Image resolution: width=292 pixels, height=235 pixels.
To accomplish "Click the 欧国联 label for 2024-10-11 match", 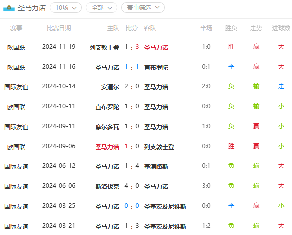I will [16, 107].
